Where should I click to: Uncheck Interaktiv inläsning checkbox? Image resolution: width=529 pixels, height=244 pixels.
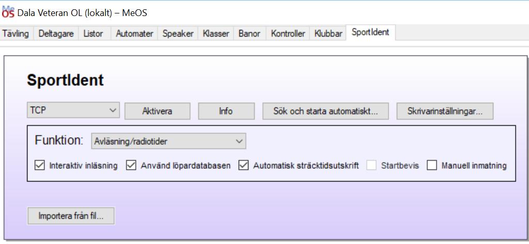click(x=40, y=165)
